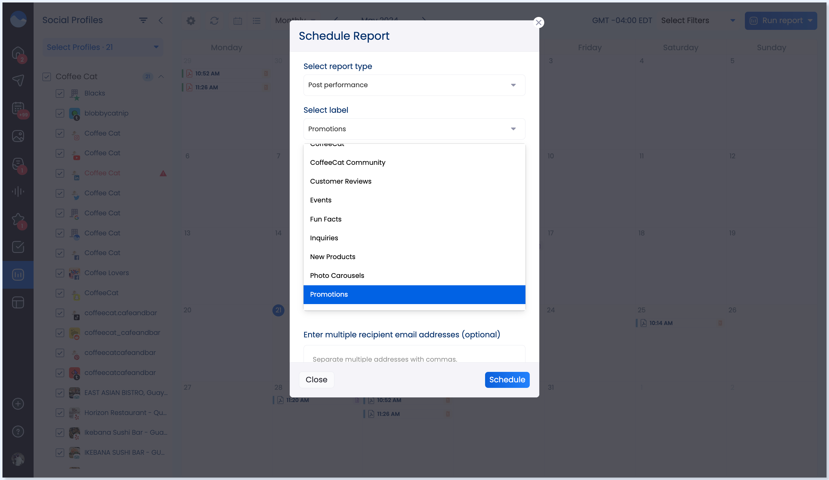Click the Close button in dialog
Viewport: 829px width, 480px height.
point(316,380)
